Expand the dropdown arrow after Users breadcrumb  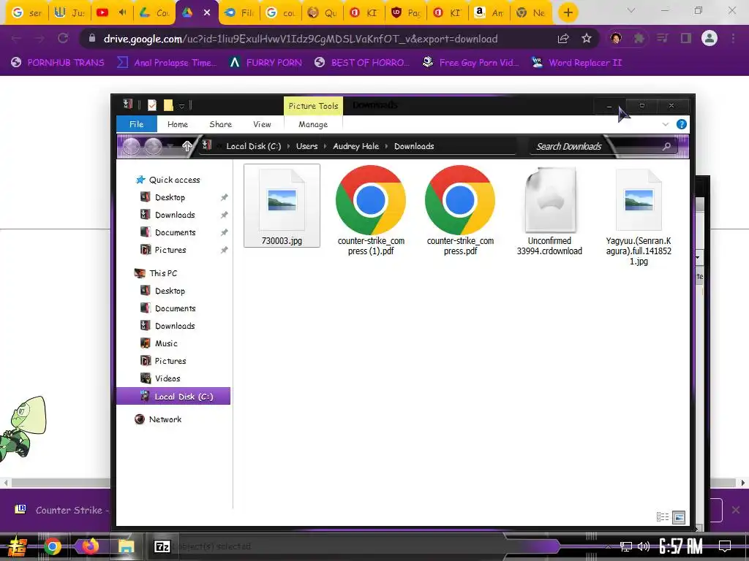(325, 146)
